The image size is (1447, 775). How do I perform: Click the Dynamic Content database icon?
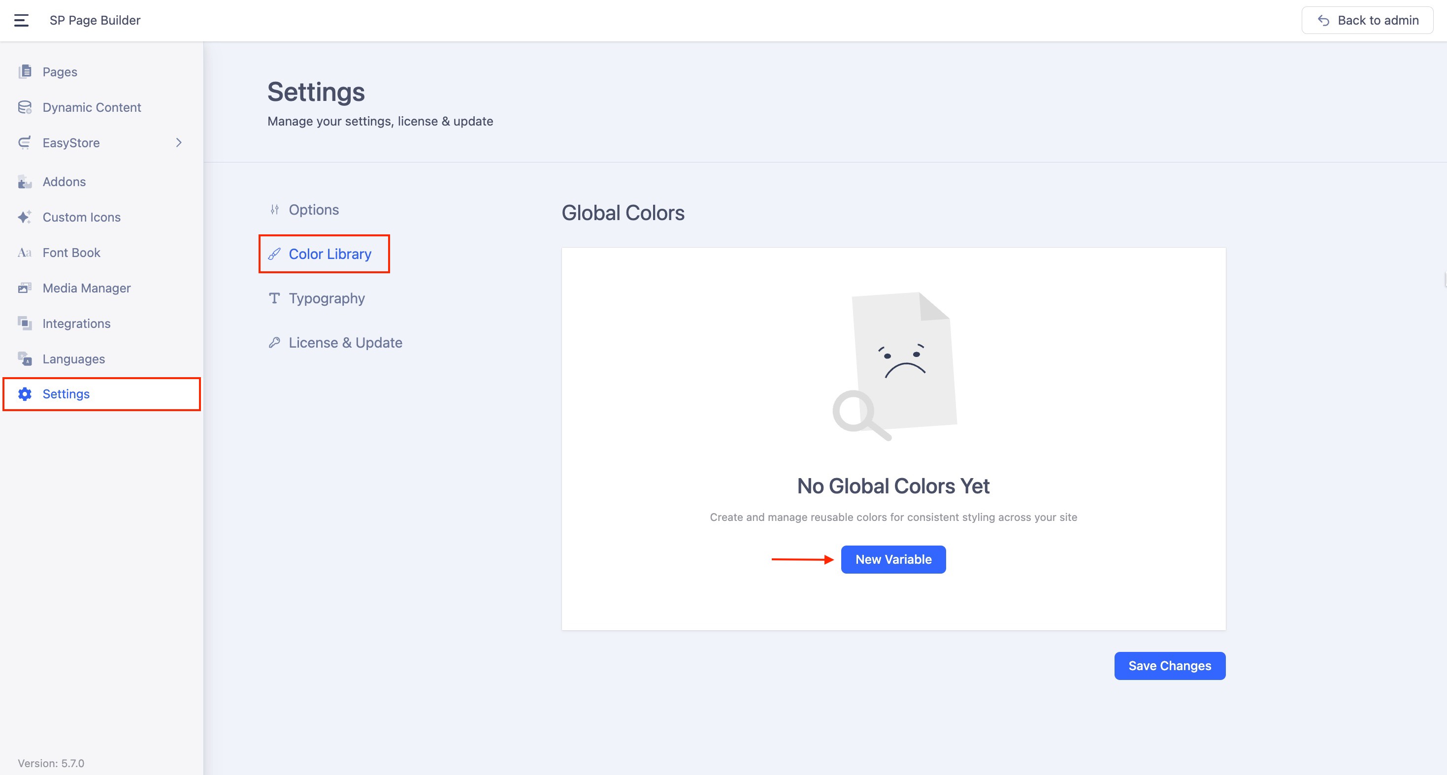(x=25, y=107)
